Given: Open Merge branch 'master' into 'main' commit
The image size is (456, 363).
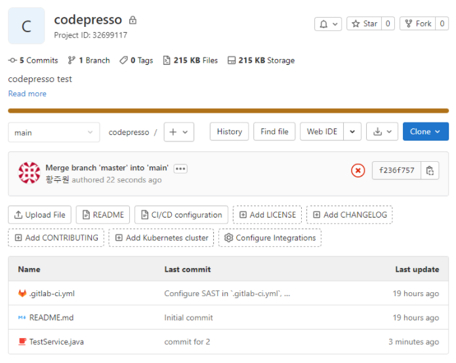Looking at the screenshot, I should point(107,168).
